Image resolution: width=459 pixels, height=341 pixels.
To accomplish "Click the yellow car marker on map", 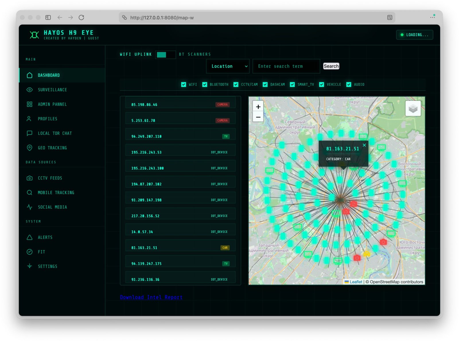I will (x=367, y=254).
